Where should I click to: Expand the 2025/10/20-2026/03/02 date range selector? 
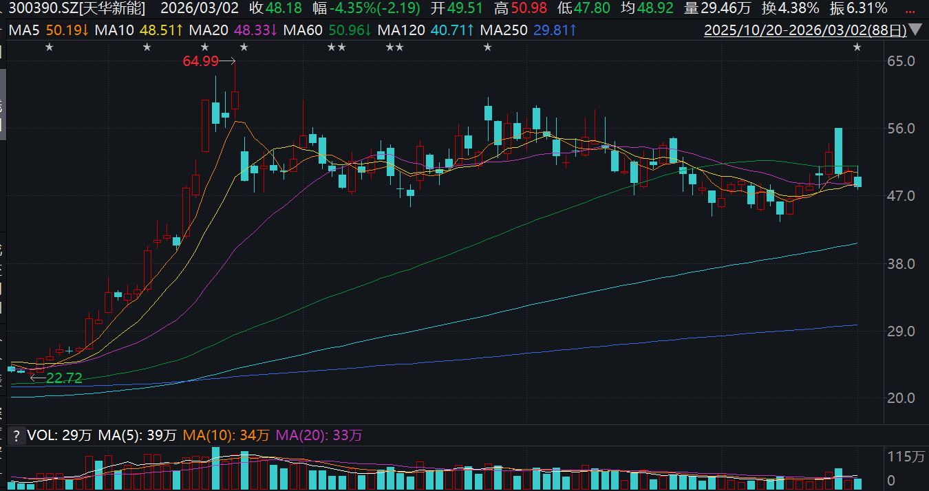coord(804,30)
